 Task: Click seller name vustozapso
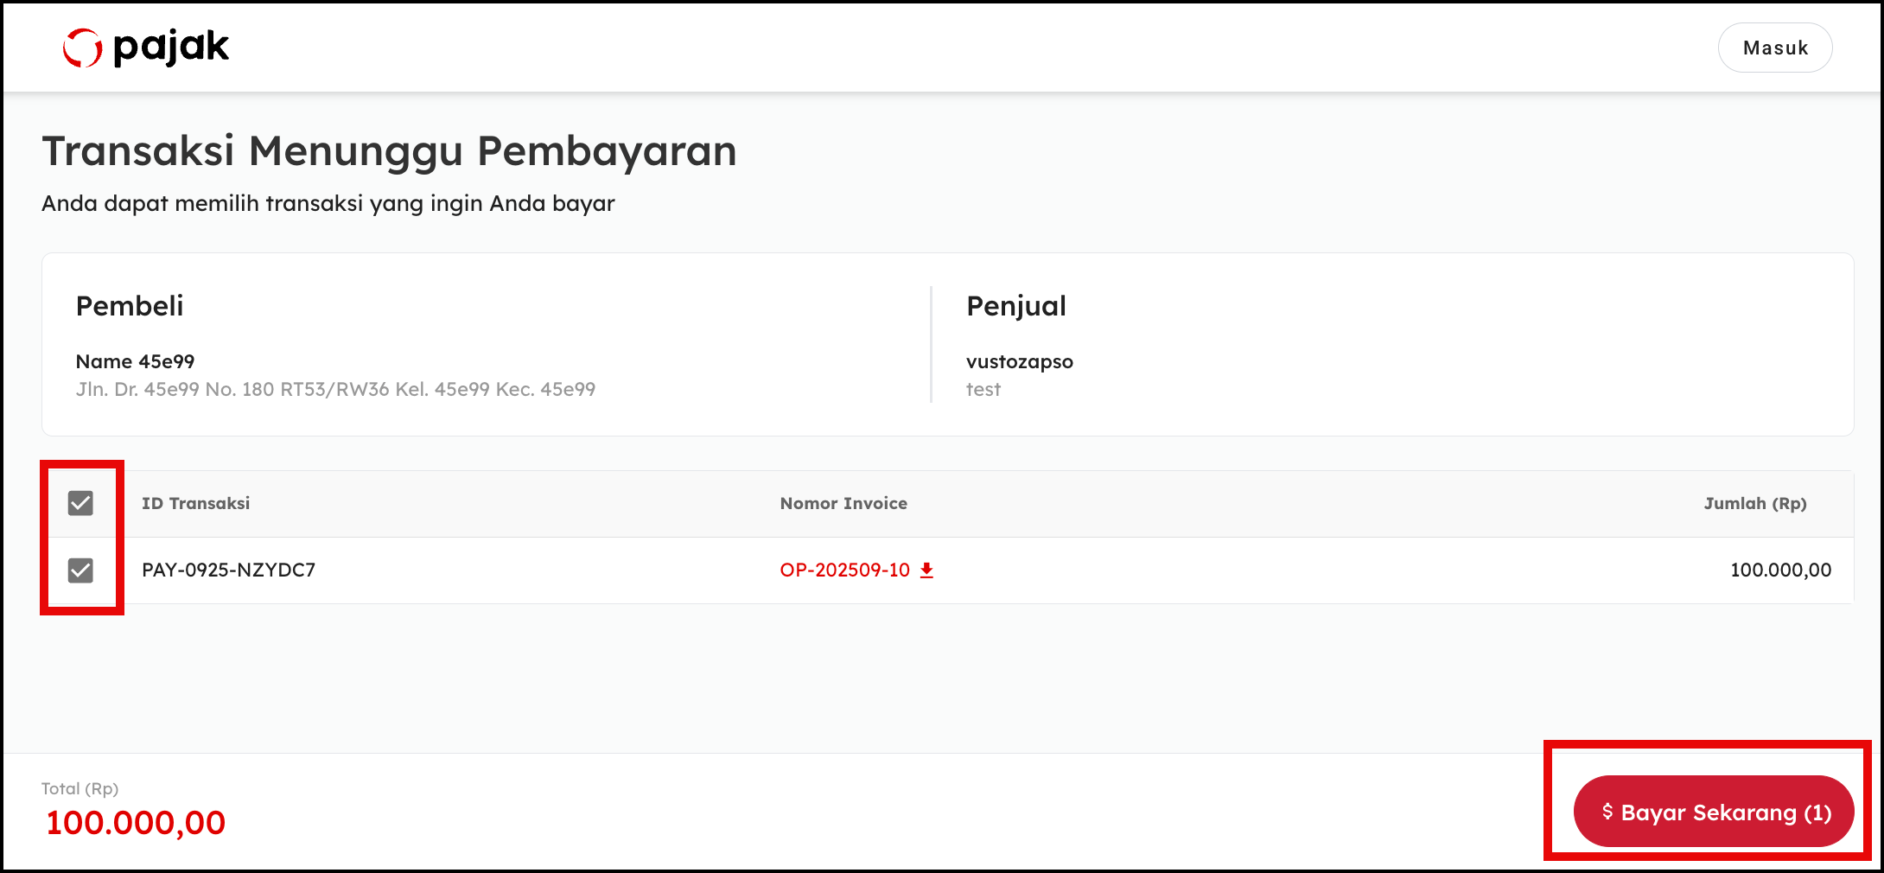tap(1020, 362)
